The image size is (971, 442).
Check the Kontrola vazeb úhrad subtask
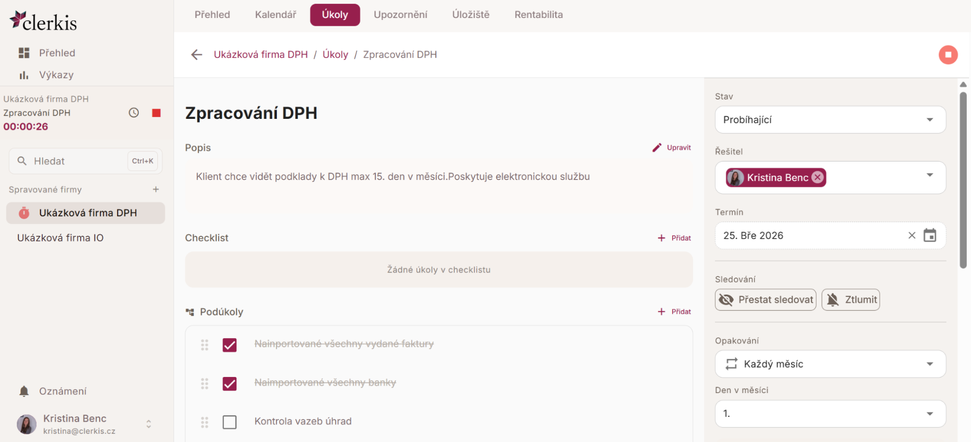coord(229,422)
